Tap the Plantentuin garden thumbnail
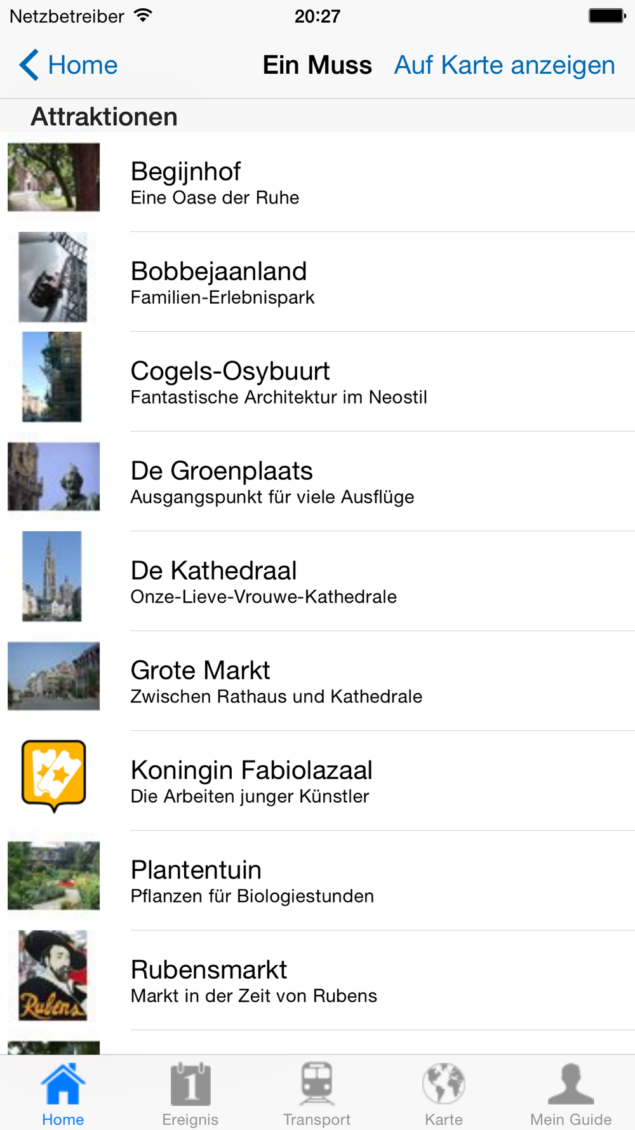This screenshot has width=635, height=1130. click(53, 876)
